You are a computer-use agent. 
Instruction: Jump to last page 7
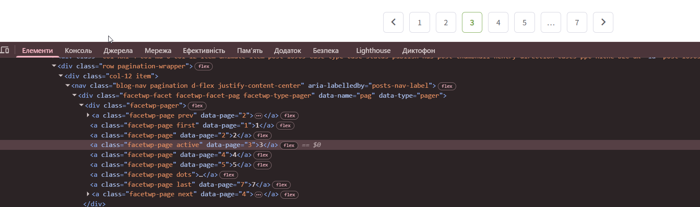point(577,22)
